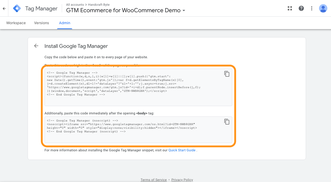This screenshot has width=331, height=182.
Task: Expand the GTM Ecommerce for WooCommerce Demo selector
Action: click(x=123, y=10)
